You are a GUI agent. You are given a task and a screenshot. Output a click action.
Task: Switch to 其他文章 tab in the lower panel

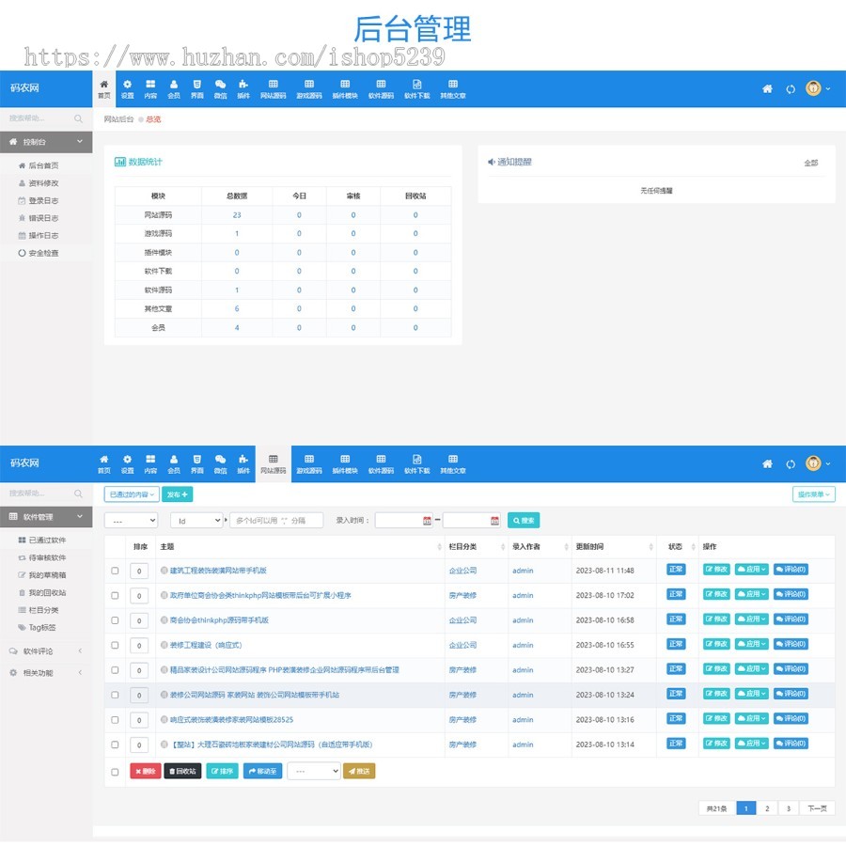coord(453,464)
